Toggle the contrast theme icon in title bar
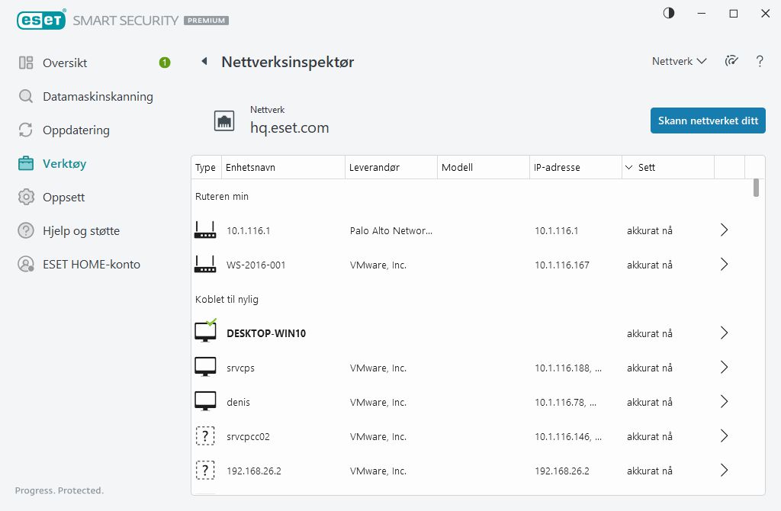The width and height of the screenshot is (781, 511). tap(669, 14)
